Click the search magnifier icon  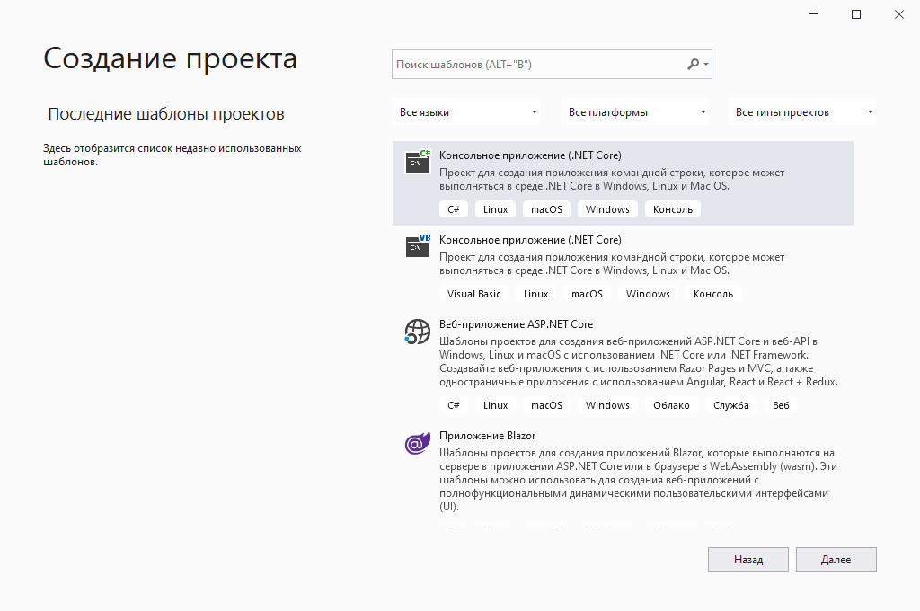(x=693, y=65)
